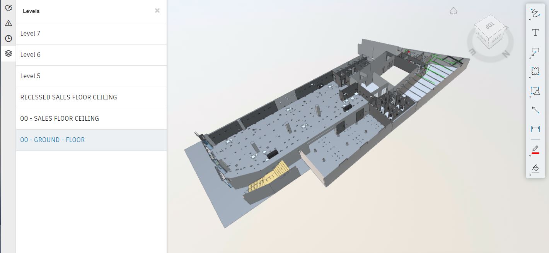Image resolution: width=549 pixels, height=253 pixels.
Task: Close the Levels panel
Action: click(157, 11)
